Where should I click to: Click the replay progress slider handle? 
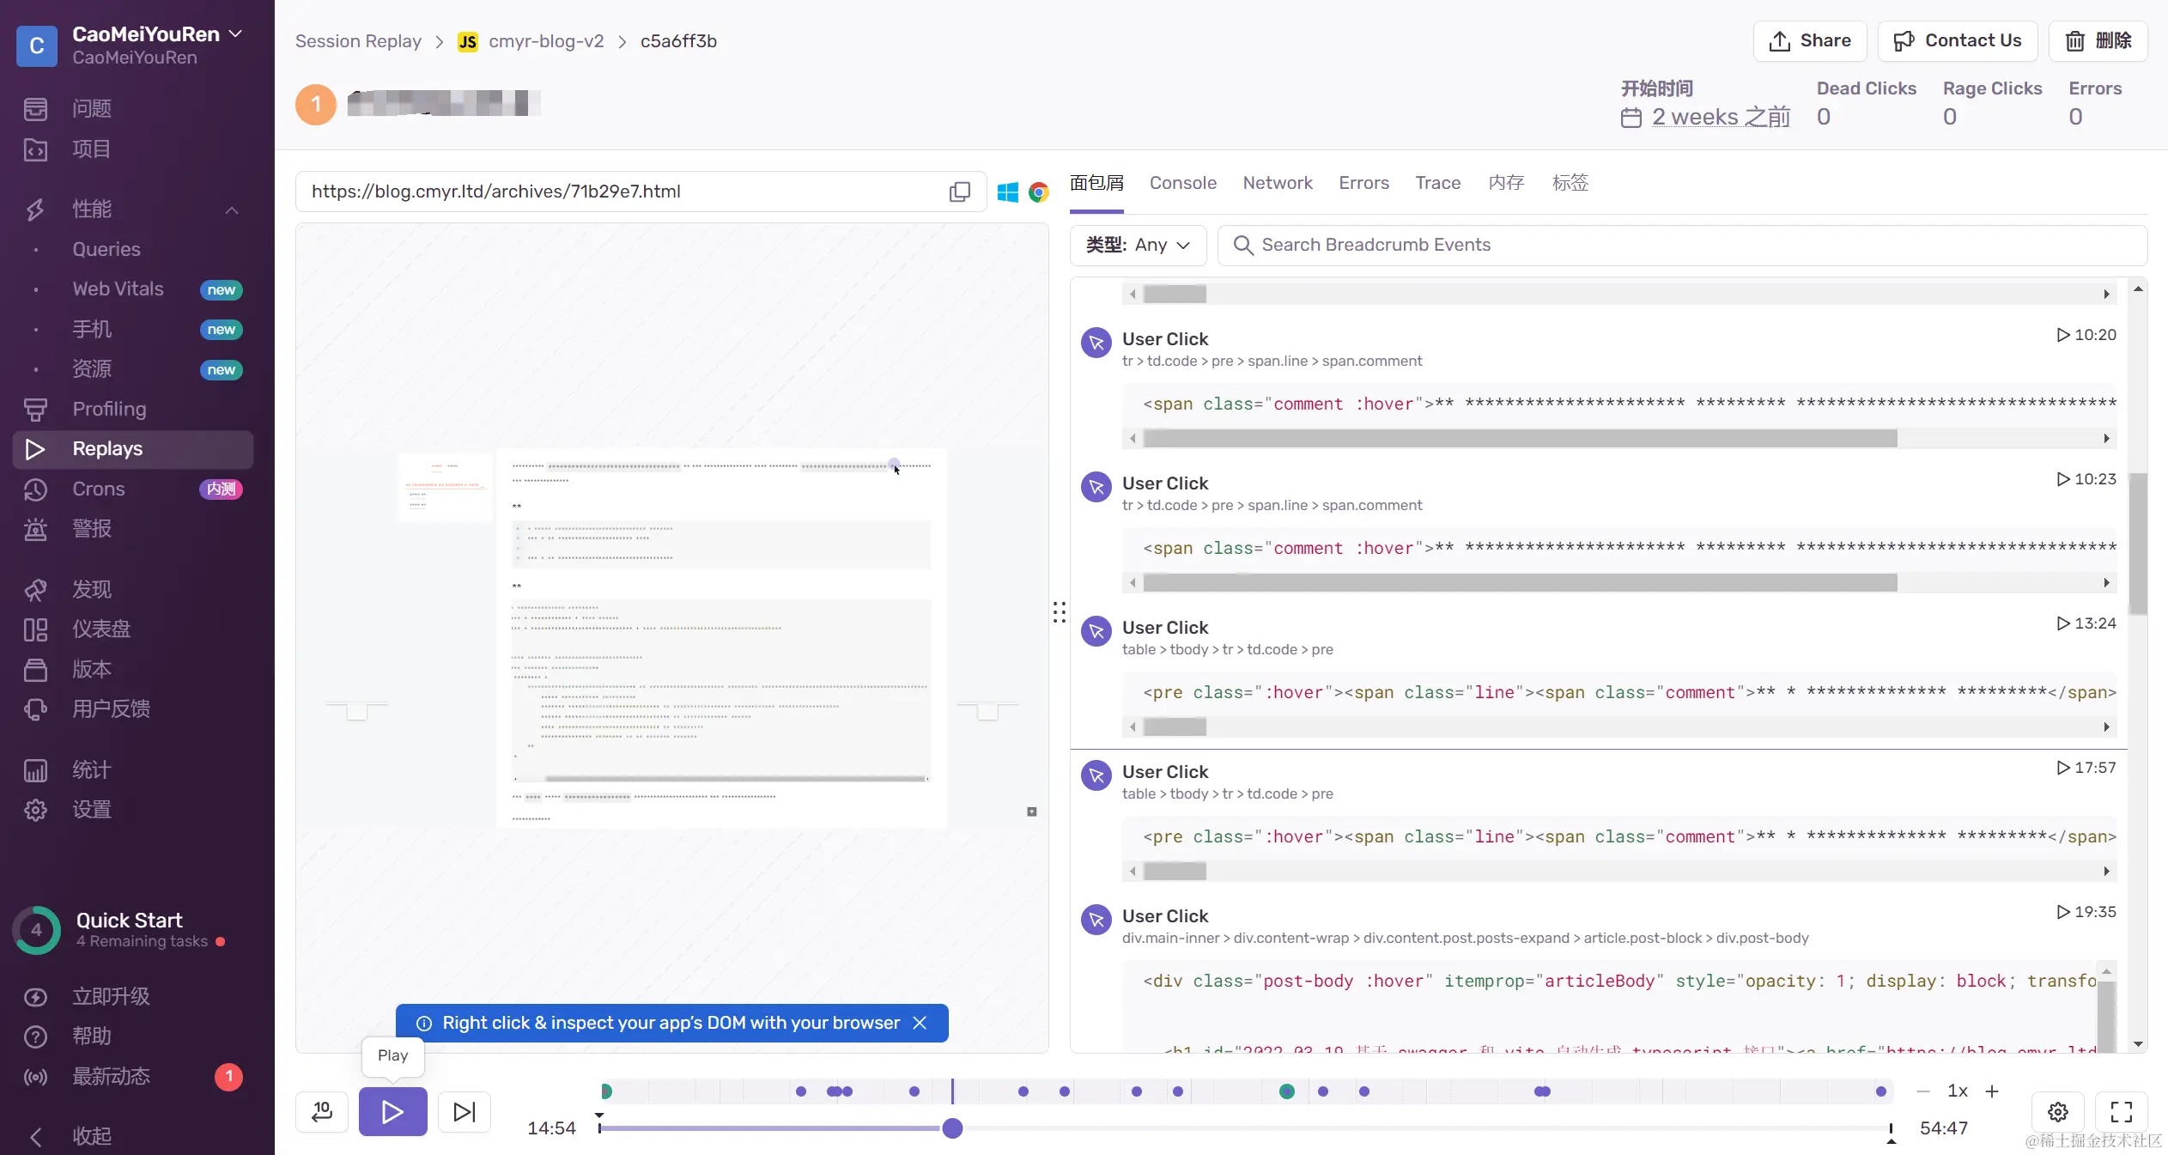pos(952,1128)
